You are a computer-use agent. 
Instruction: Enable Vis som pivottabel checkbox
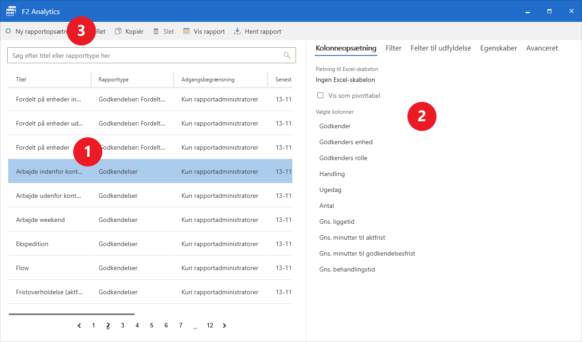(x=321, y=96)
